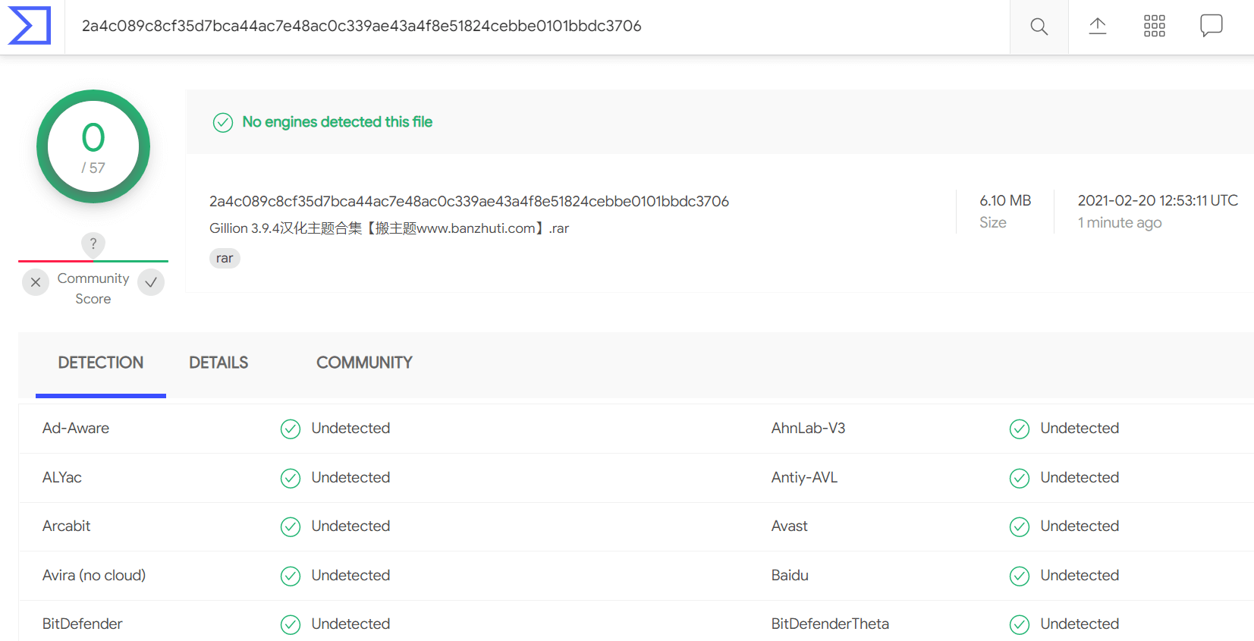
Task: Click the check icon in AhnLab-V3 row
Action: pyautogui.click(x=1020, y=429)
